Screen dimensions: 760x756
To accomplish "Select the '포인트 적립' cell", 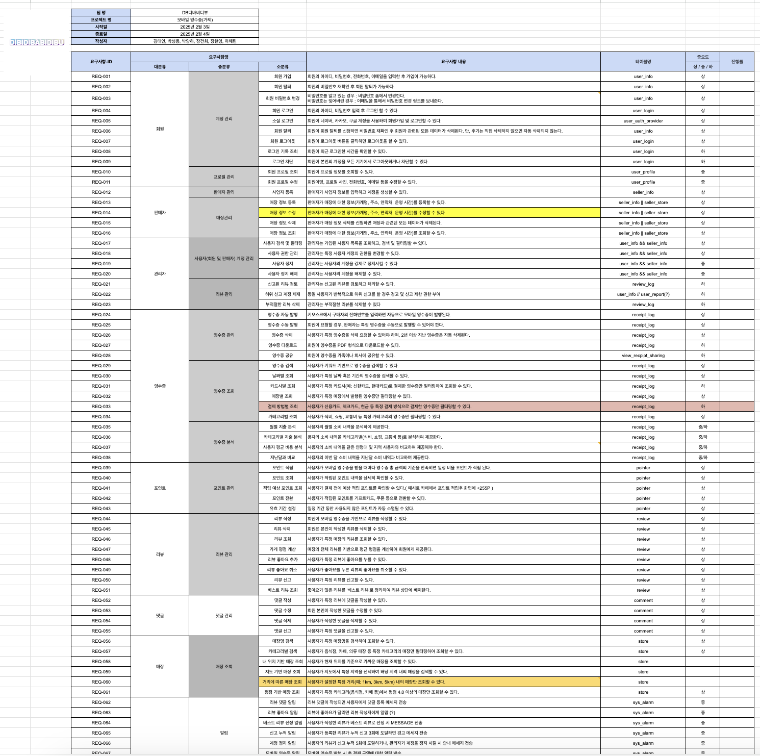I will click(x=283, y=468).
